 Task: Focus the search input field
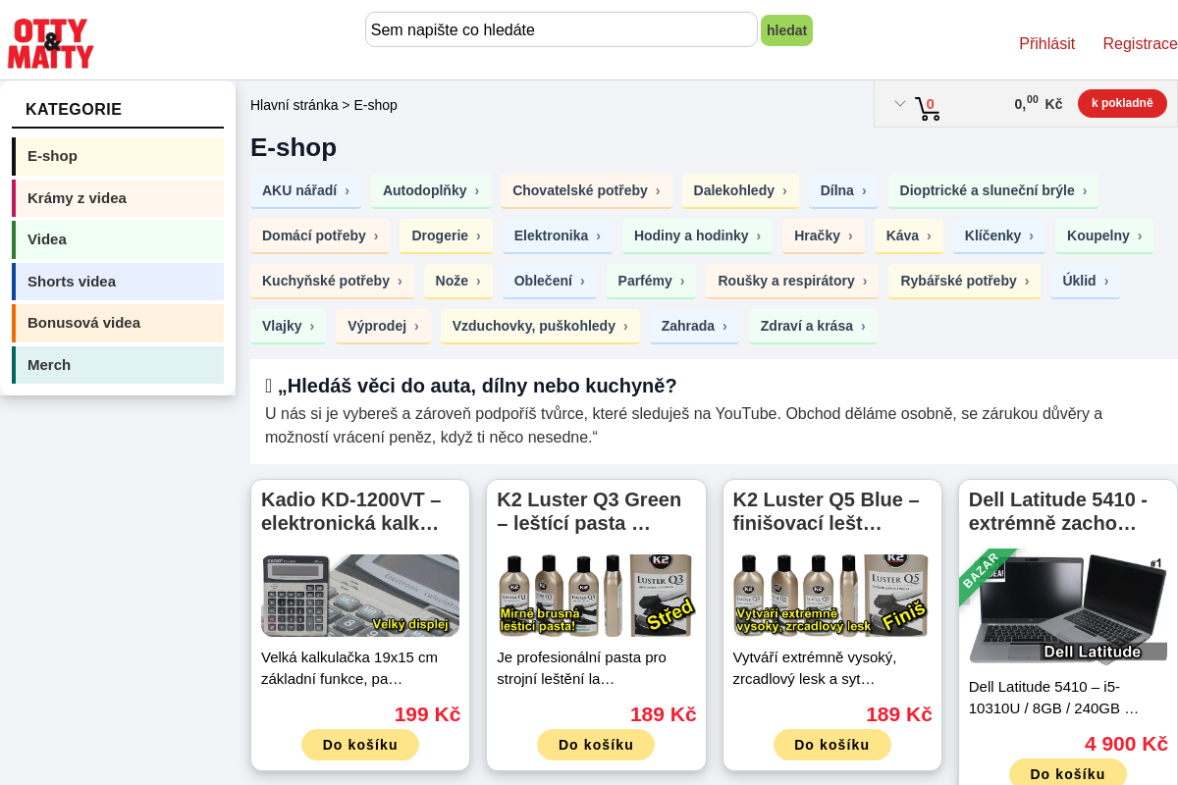562,29
